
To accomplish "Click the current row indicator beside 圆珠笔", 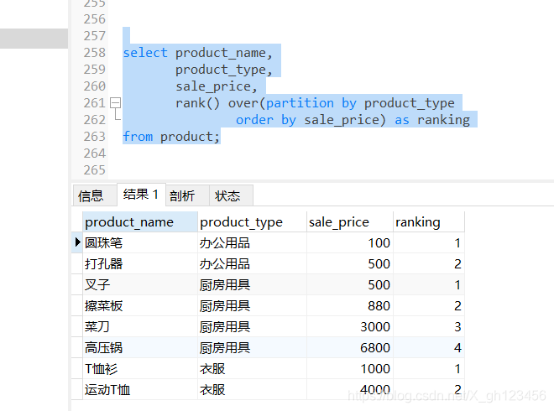I will click(x=77, y=242).
